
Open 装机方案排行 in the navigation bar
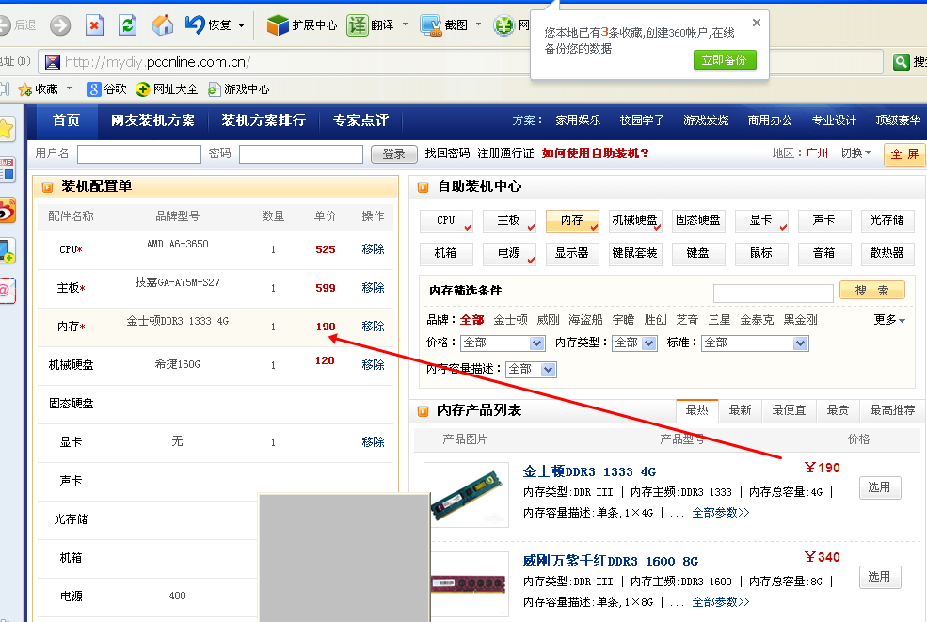coord(264,120)
